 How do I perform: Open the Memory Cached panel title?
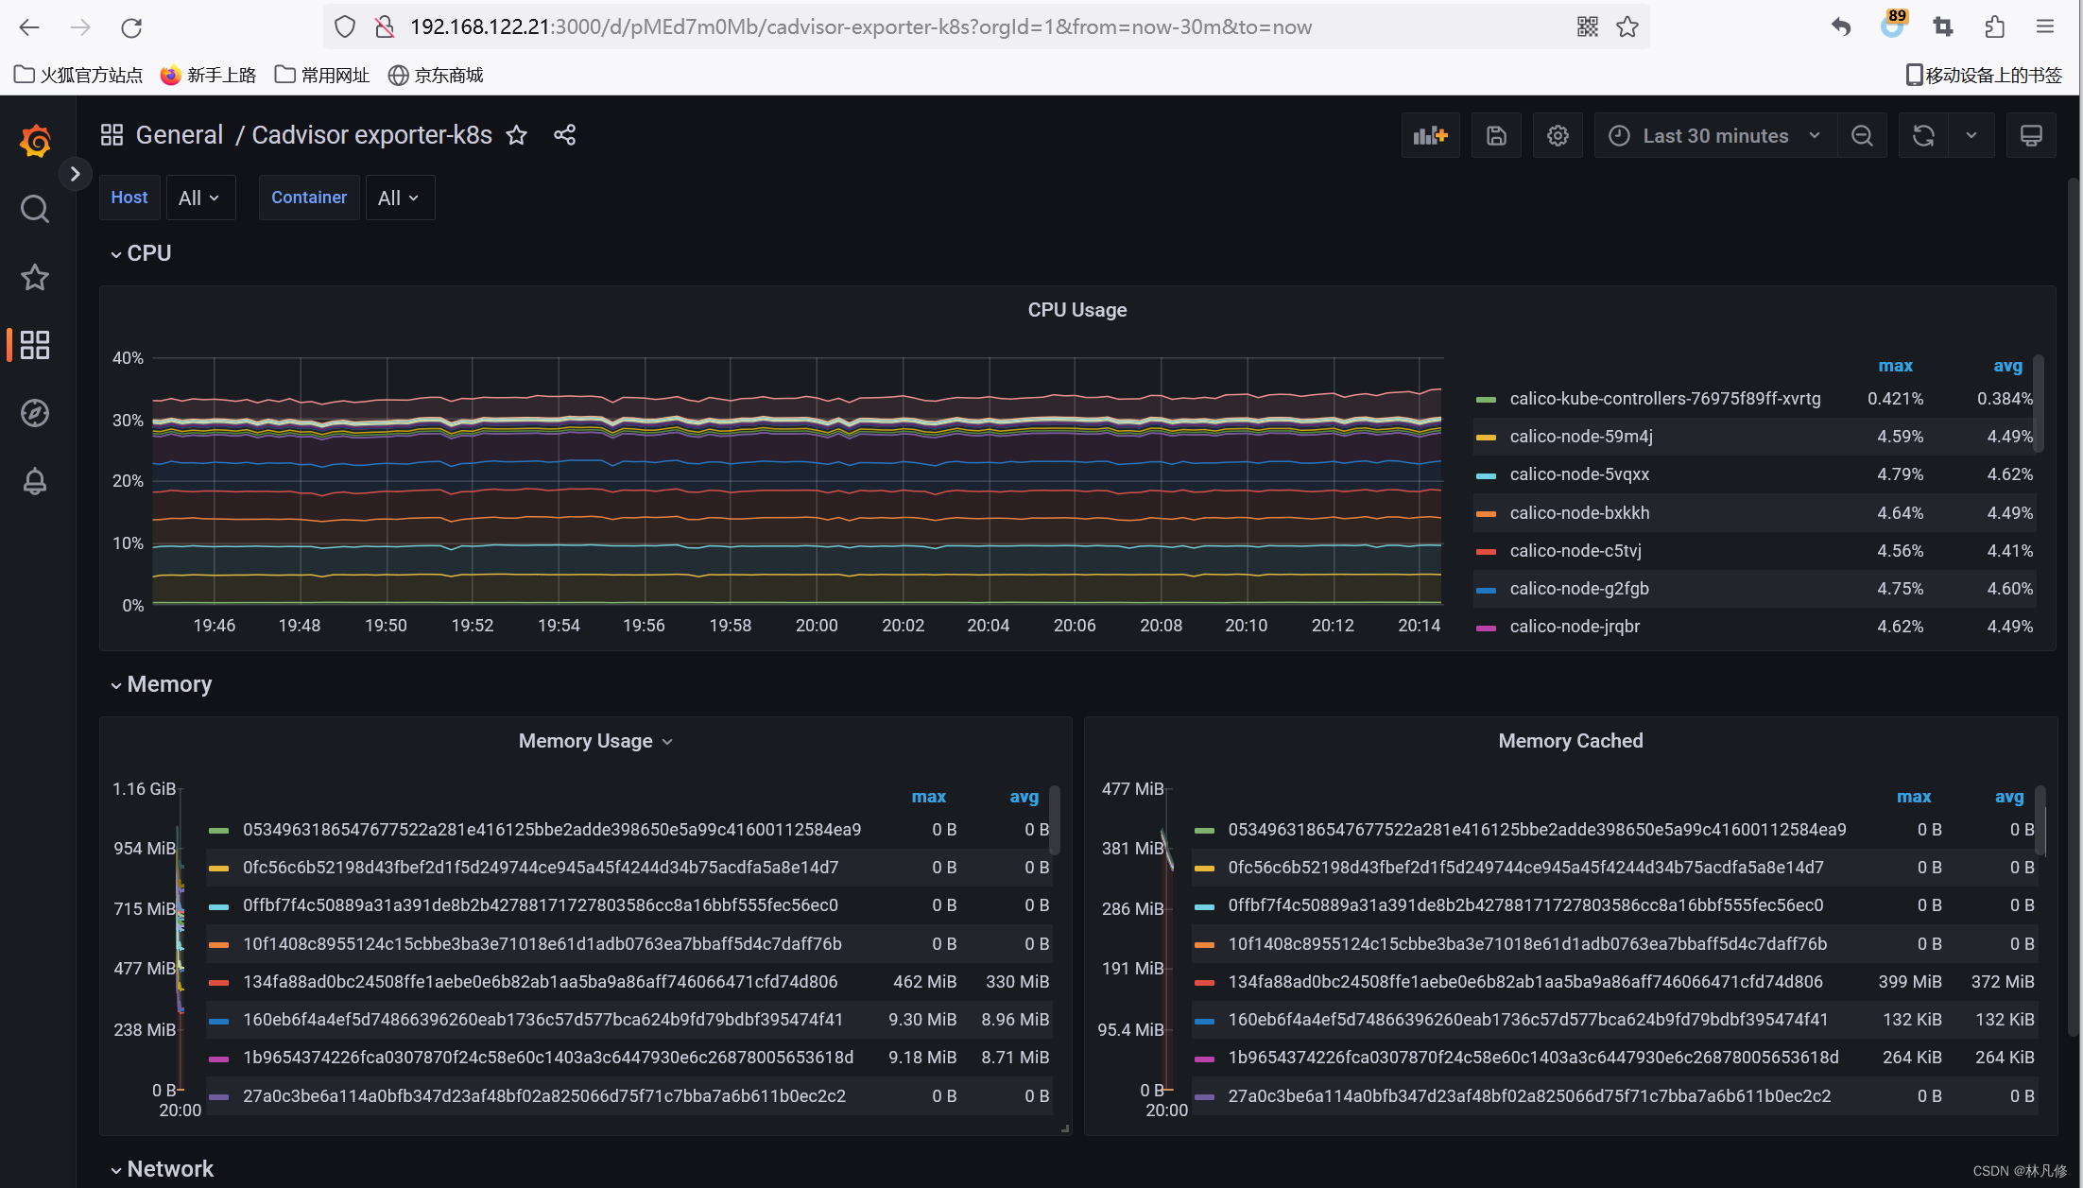coord(1571,741)
